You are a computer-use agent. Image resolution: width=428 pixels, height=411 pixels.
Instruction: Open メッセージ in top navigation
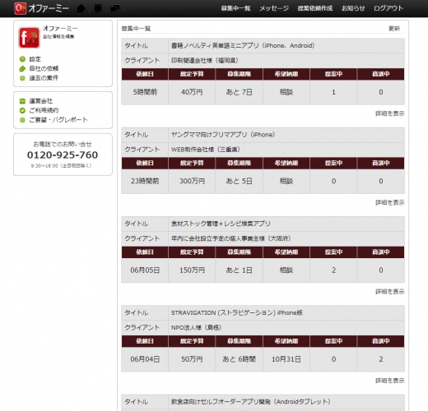tap(274, 8)
